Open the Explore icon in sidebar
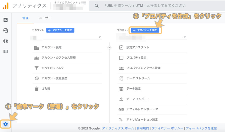This screenshot has width=225, height=132. click(5, 30)
